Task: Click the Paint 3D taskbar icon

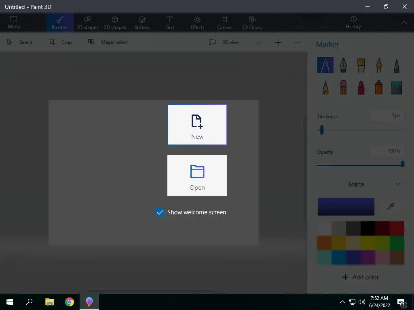Action: pyautogui.click(x=89, y=302)
